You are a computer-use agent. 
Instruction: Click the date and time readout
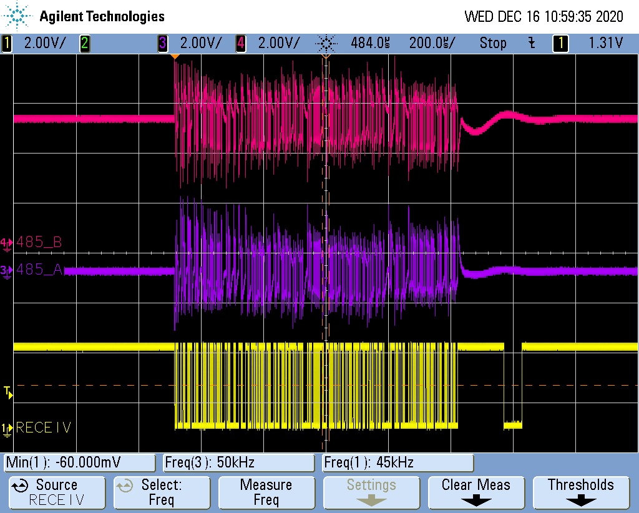(544, 17)
